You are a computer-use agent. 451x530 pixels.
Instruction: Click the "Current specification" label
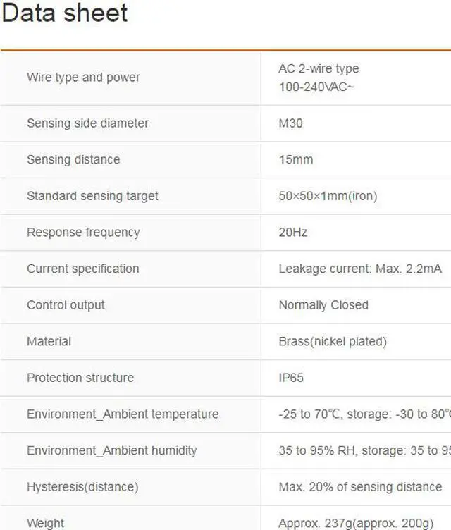82,269
